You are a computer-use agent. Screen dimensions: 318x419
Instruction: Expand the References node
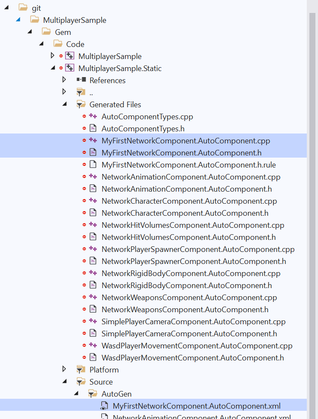point(64,80)
